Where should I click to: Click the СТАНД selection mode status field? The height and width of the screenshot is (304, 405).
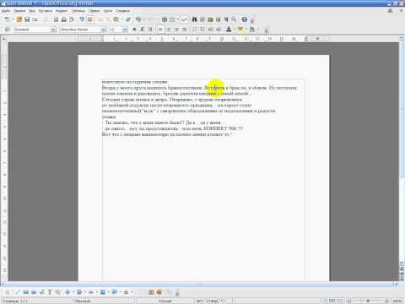tap(213, 301)
